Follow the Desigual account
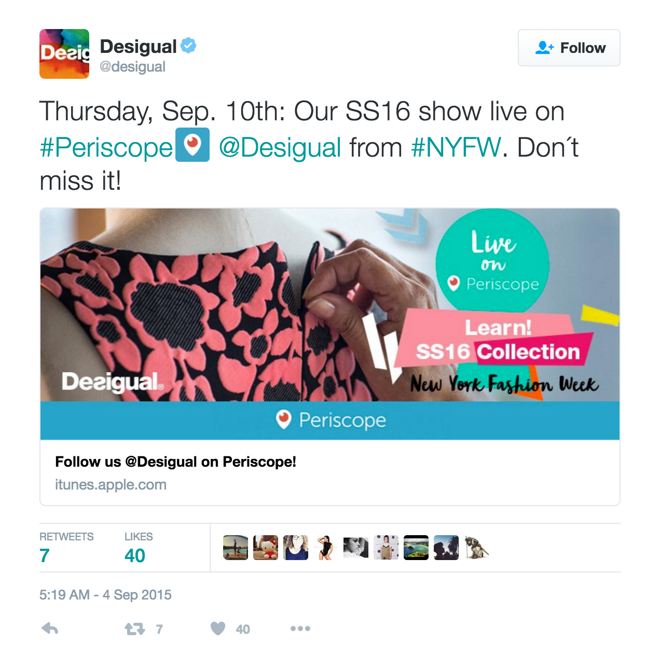 pyautogui.click(x=569, y=48)
